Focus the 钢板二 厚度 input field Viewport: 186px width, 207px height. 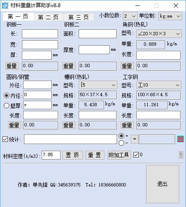click(94, 50)
